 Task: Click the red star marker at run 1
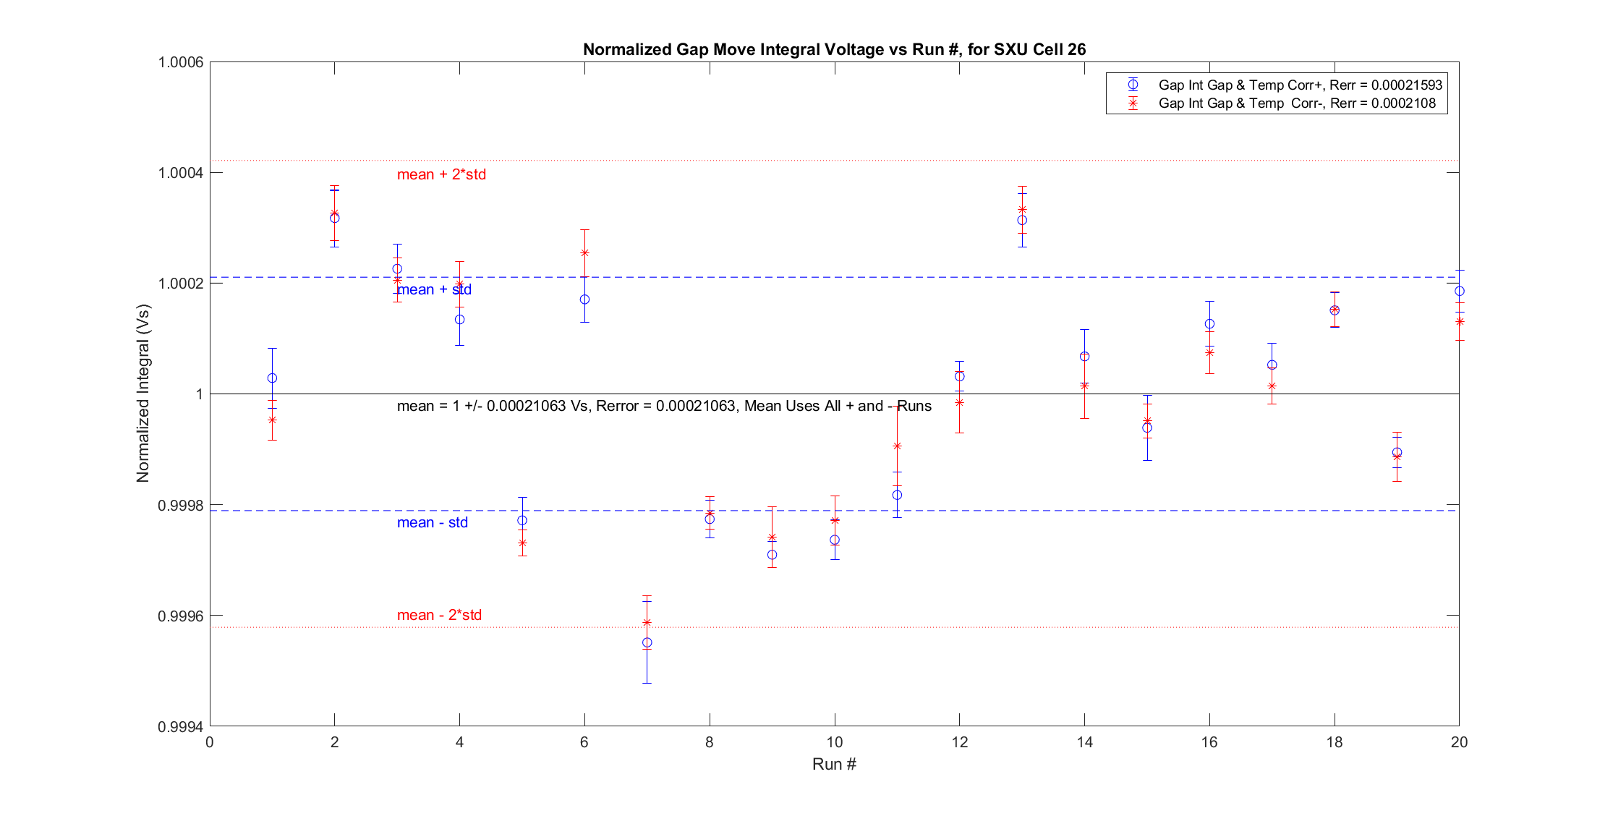272,420
